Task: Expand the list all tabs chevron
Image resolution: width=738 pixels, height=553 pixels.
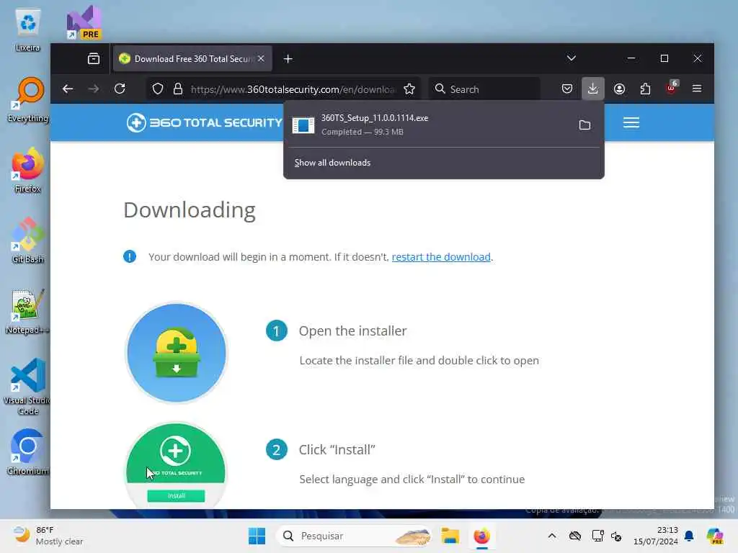Action: pyautogui.click(x=571, y=58)
